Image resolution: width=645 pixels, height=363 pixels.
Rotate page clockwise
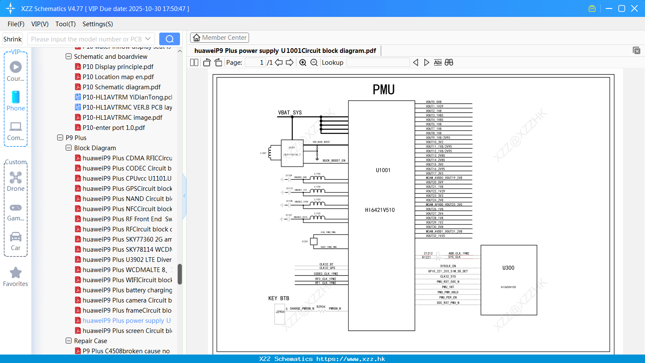218,62
